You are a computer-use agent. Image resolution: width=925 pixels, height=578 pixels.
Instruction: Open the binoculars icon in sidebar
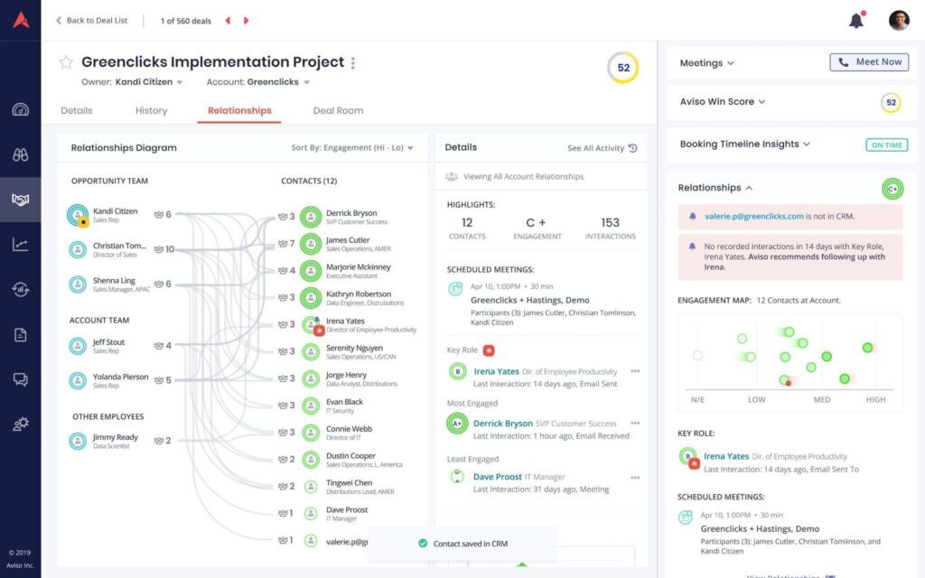pyautogui.click(x=21, y=154)
